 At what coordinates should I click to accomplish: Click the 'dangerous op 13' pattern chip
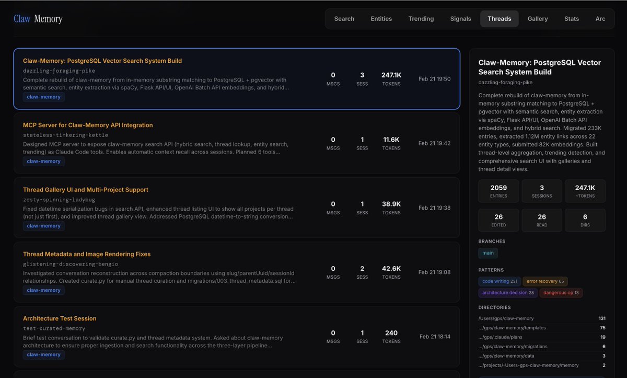(x=561, y=293)
